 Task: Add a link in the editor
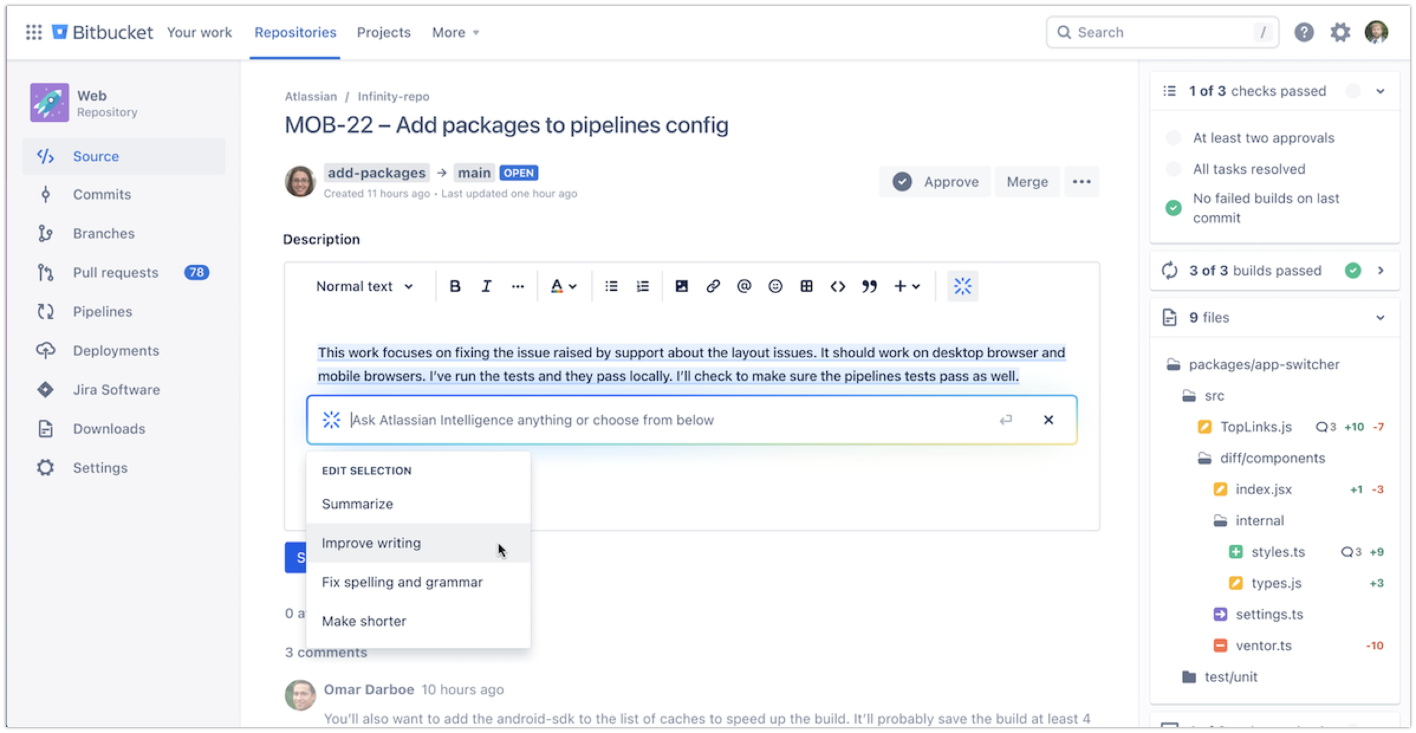coord(713,286)
